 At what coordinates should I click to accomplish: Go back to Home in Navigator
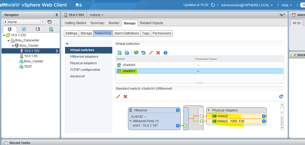22,22
